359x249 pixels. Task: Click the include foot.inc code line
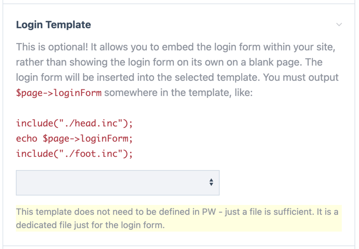[74, 154]
